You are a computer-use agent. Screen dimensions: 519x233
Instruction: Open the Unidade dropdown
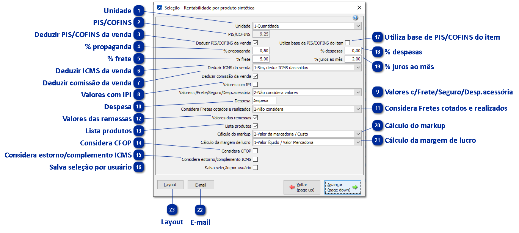pyautogui.click(x=307, y=26)
